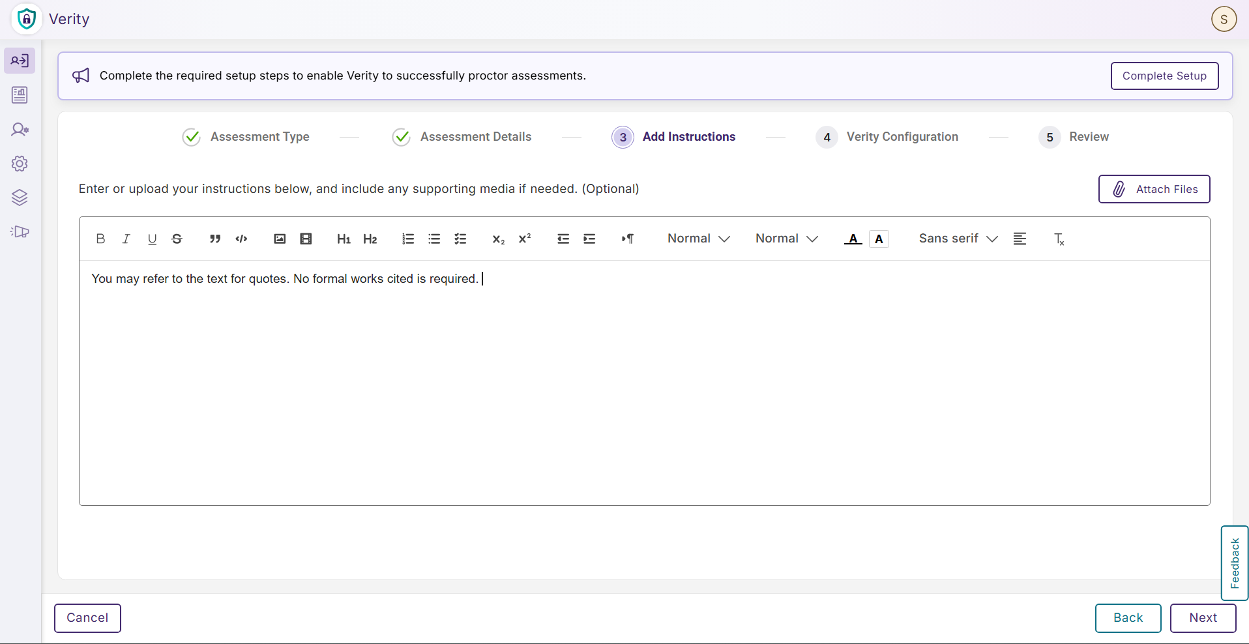
Task: Insert an image into instructions
Action: [x=280, y=239]
